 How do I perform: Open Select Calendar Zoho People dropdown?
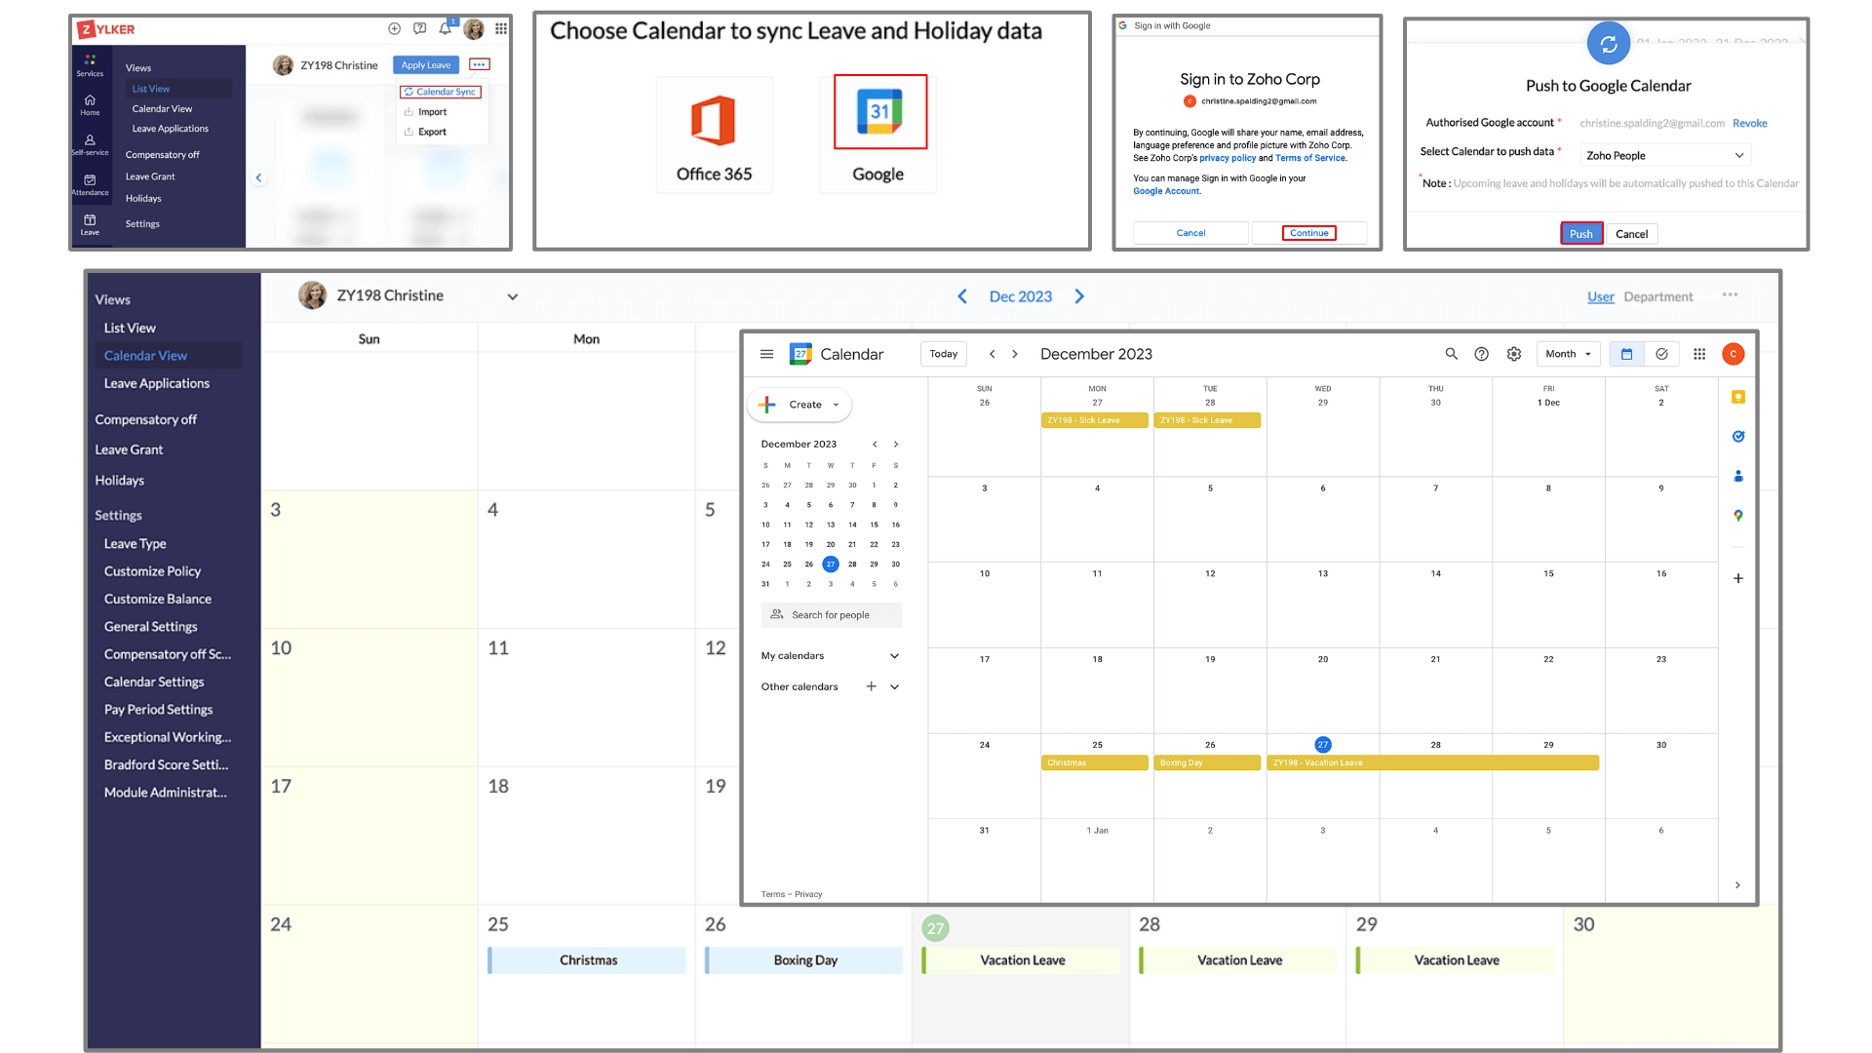coord(1665,155)
